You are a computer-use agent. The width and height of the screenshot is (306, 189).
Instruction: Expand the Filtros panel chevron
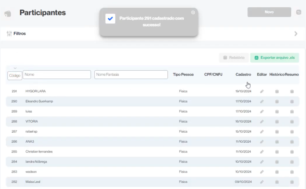tap(296, 34)
